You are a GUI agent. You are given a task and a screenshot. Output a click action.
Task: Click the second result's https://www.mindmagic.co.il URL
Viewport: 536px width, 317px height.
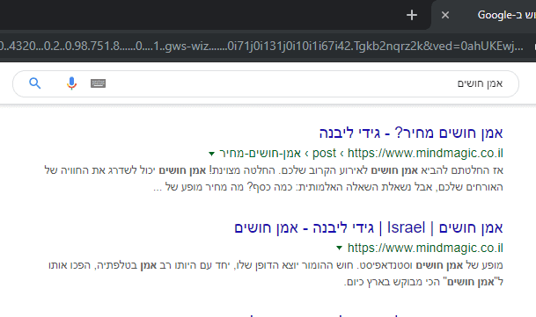click(425, 249)
